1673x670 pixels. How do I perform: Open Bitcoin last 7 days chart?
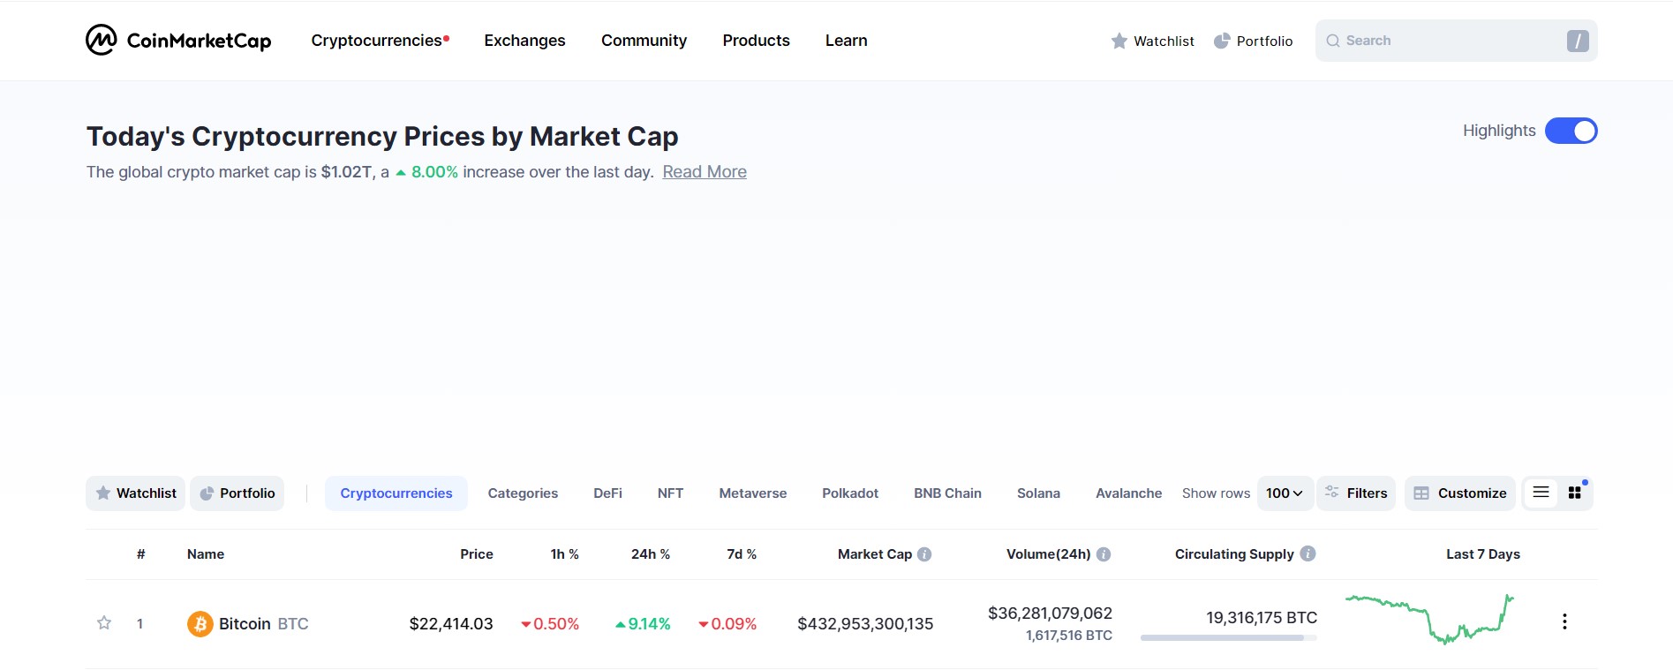pos(1429,620)
